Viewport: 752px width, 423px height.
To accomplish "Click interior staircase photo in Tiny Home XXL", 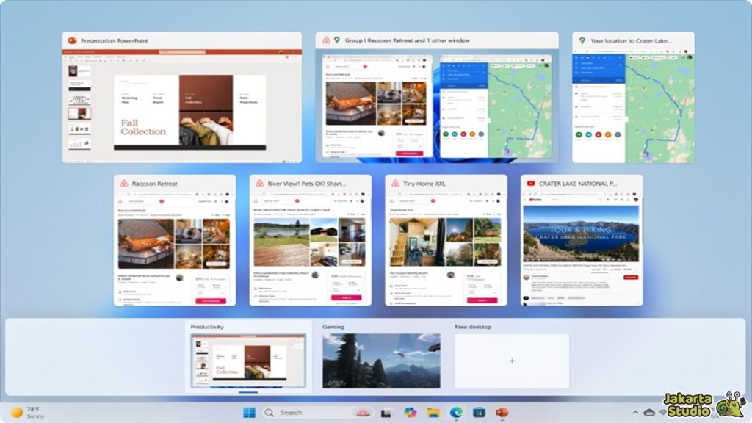I will (x=417, y=242).
